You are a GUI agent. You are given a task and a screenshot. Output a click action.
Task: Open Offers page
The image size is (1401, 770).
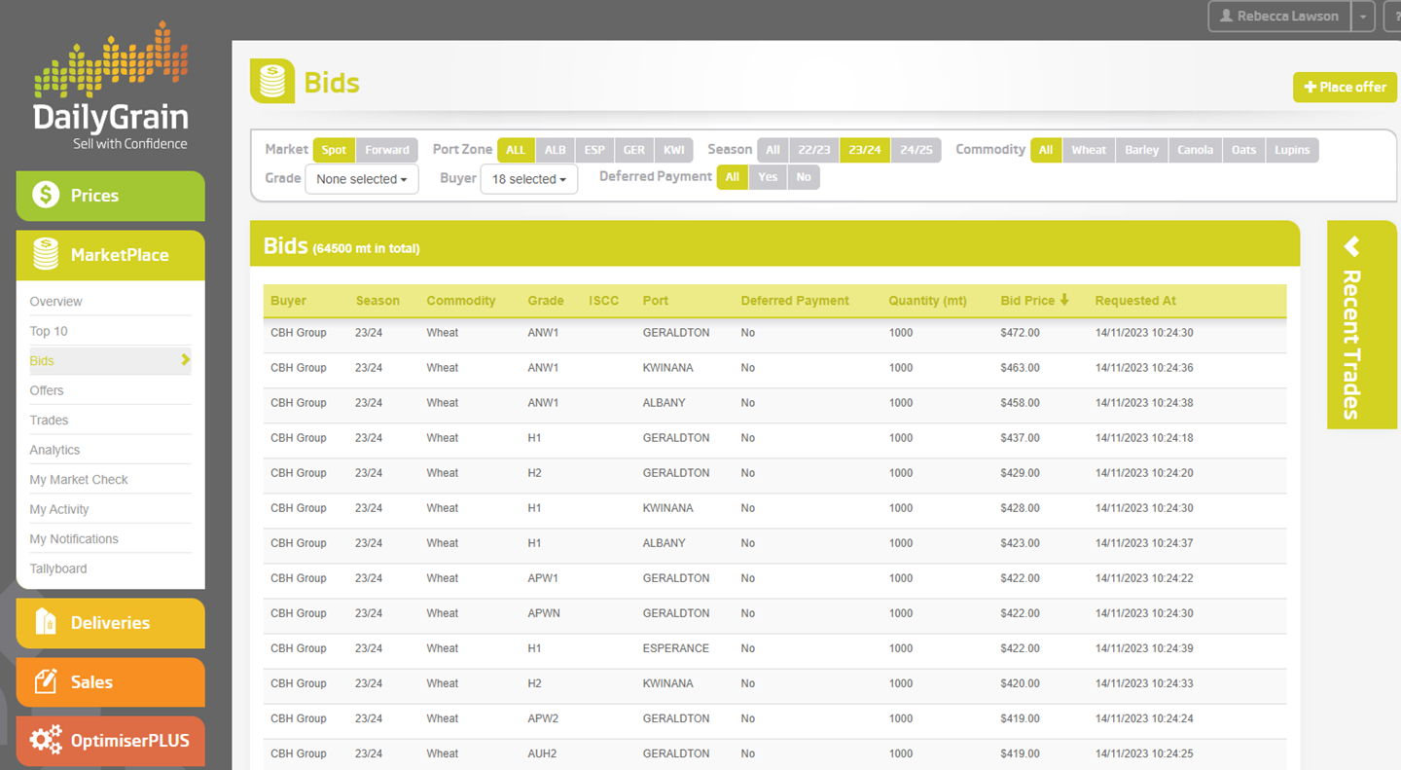tap(47, 390)
